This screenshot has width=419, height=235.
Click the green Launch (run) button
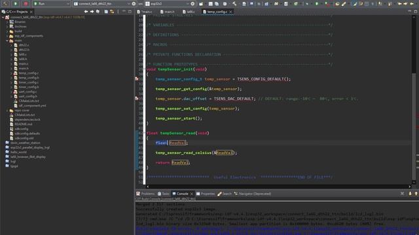point(16,4)
